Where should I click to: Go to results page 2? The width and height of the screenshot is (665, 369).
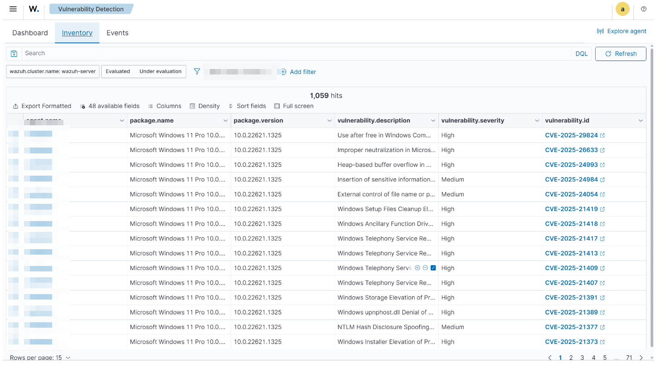click(571, 358)
